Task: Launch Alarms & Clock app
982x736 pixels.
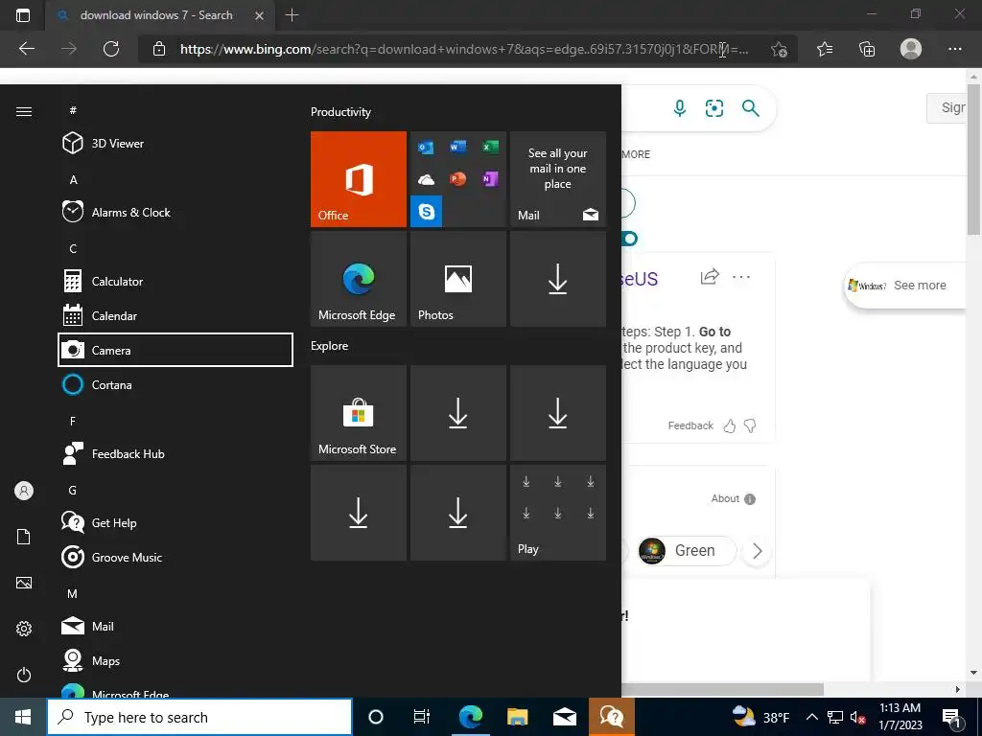Action: tap(175, 212)
